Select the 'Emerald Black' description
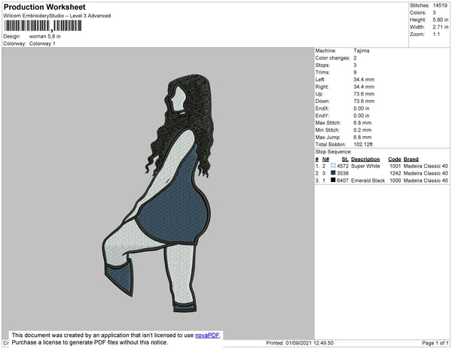Viewport: 452px width, 349px height. click(368, 181)
